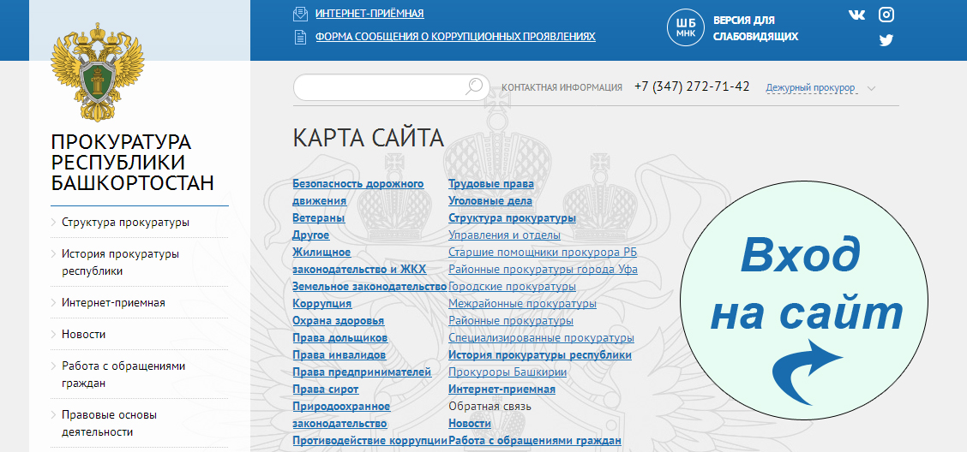
Task: Open the Другое link
Action: [x=311, y=235]
